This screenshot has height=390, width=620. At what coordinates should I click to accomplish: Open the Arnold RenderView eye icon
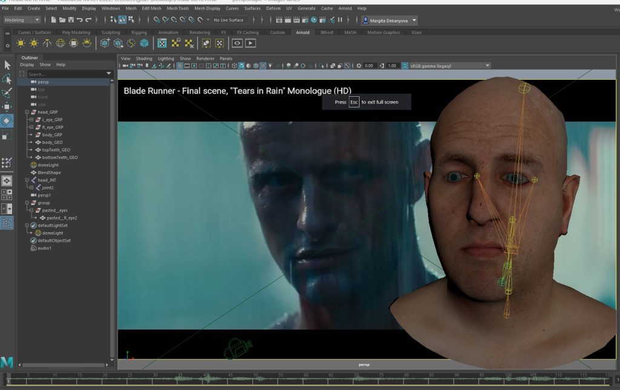(x=237, y=44)
